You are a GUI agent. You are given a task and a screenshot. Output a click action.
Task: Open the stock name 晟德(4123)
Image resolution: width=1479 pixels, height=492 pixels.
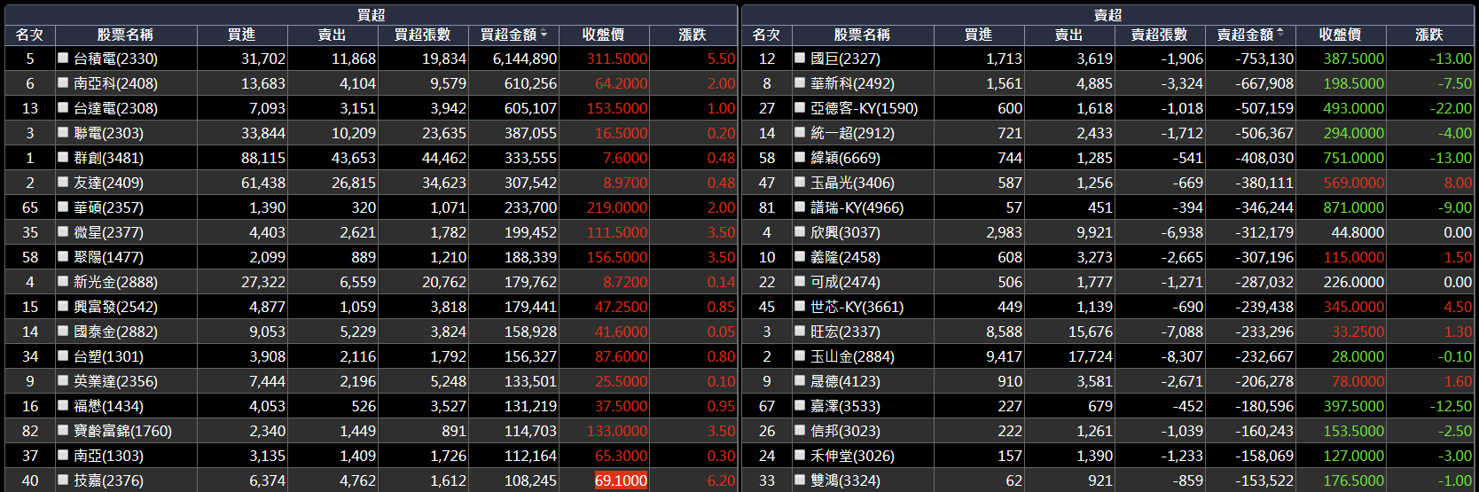845,381
